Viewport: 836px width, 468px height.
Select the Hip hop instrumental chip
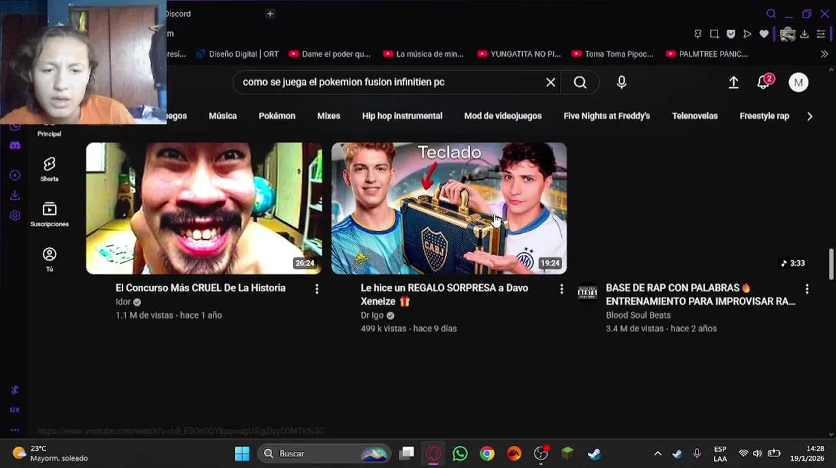(402, 116)
